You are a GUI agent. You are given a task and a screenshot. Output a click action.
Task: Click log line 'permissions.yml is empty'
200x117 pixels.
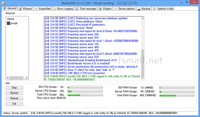(91, 67)
